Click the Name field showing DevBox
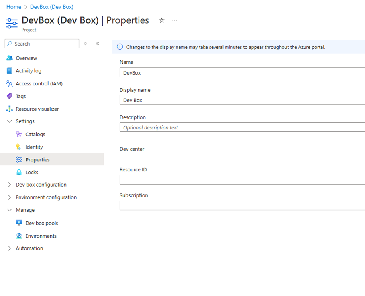The width and height of the screenshot is (365, 296). (242, 72)
